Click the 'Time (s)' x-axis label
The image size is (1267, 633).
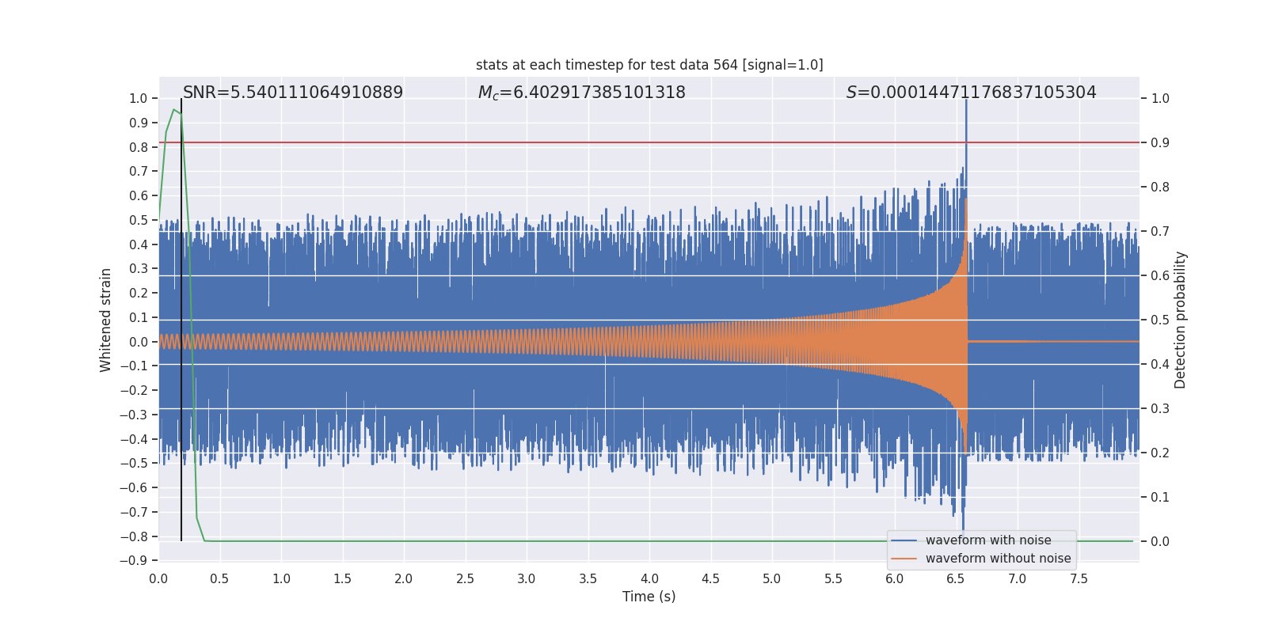pyautogui.click(x=649, y=597)
